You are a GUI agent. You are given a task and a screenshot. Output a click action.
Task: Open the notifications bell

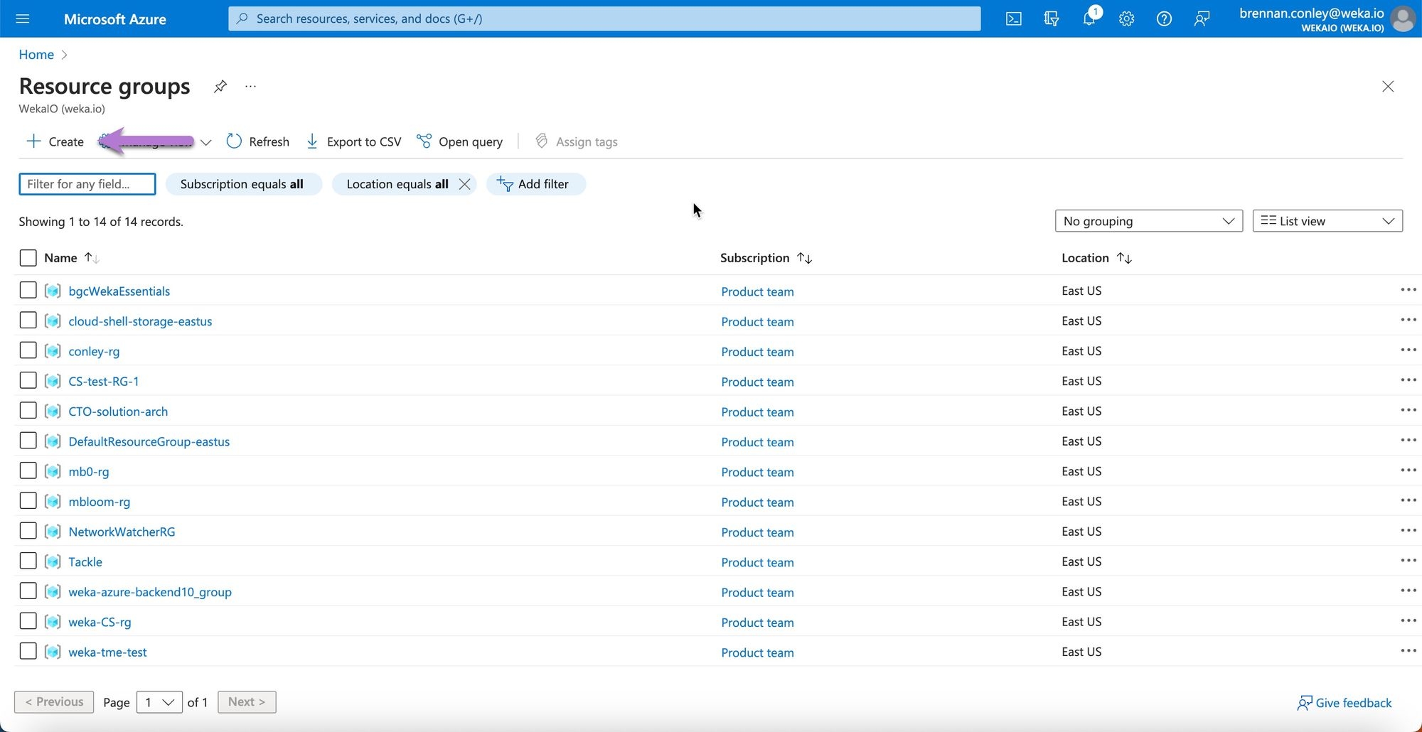1089,19
